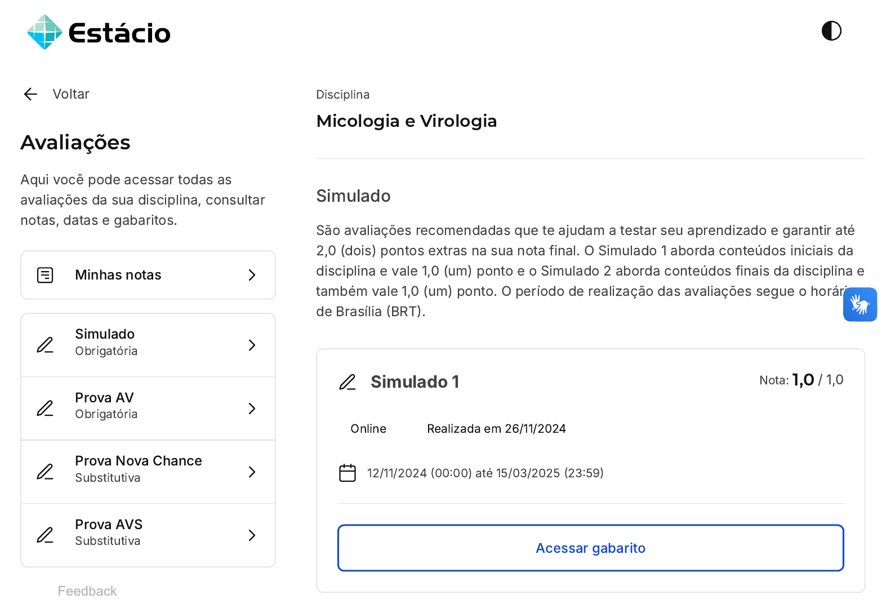This screenshot has height=608, width=886.
Task: Click the pencil icon beside Prova AV
Action: [45, 409]
